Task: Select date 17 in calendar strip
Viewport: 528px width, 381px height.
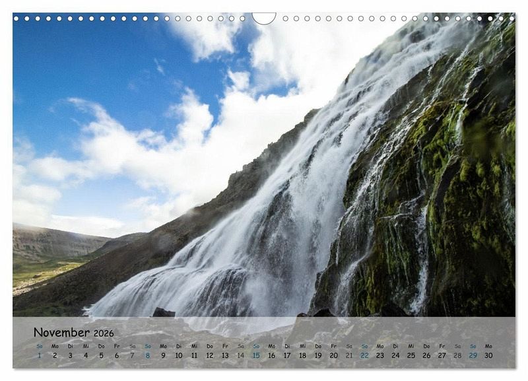Action: (287, 355)
